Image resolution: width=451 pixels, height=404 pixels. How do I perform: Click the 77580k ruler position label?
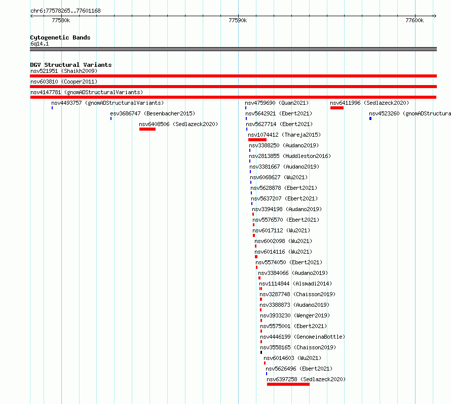[61, 20]
